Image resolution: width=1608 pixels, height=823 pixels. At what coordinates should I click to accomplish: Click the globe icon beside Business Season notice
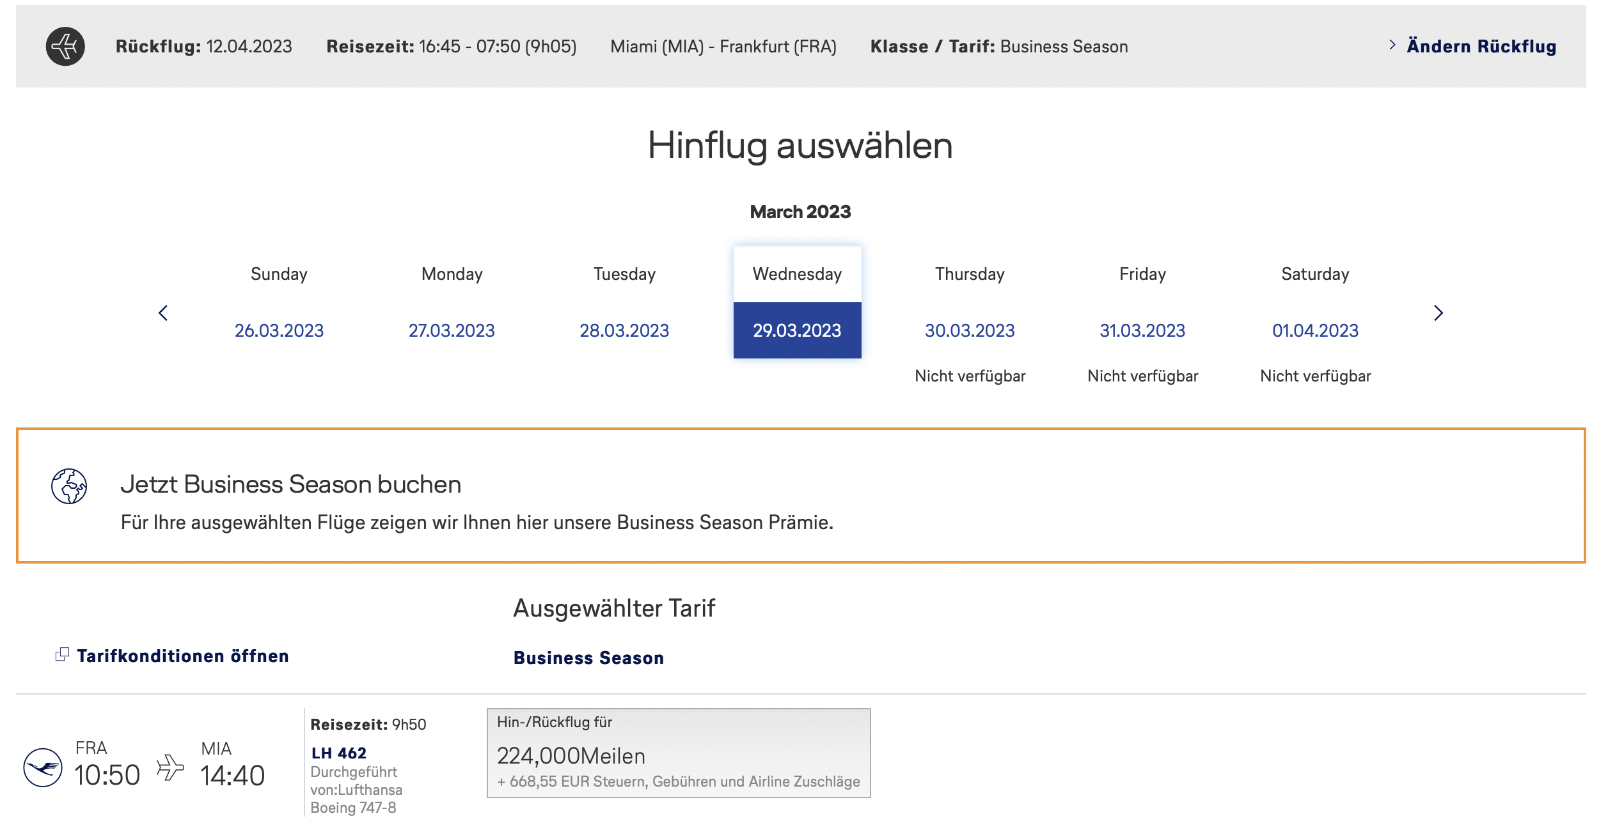coord(69,486)
